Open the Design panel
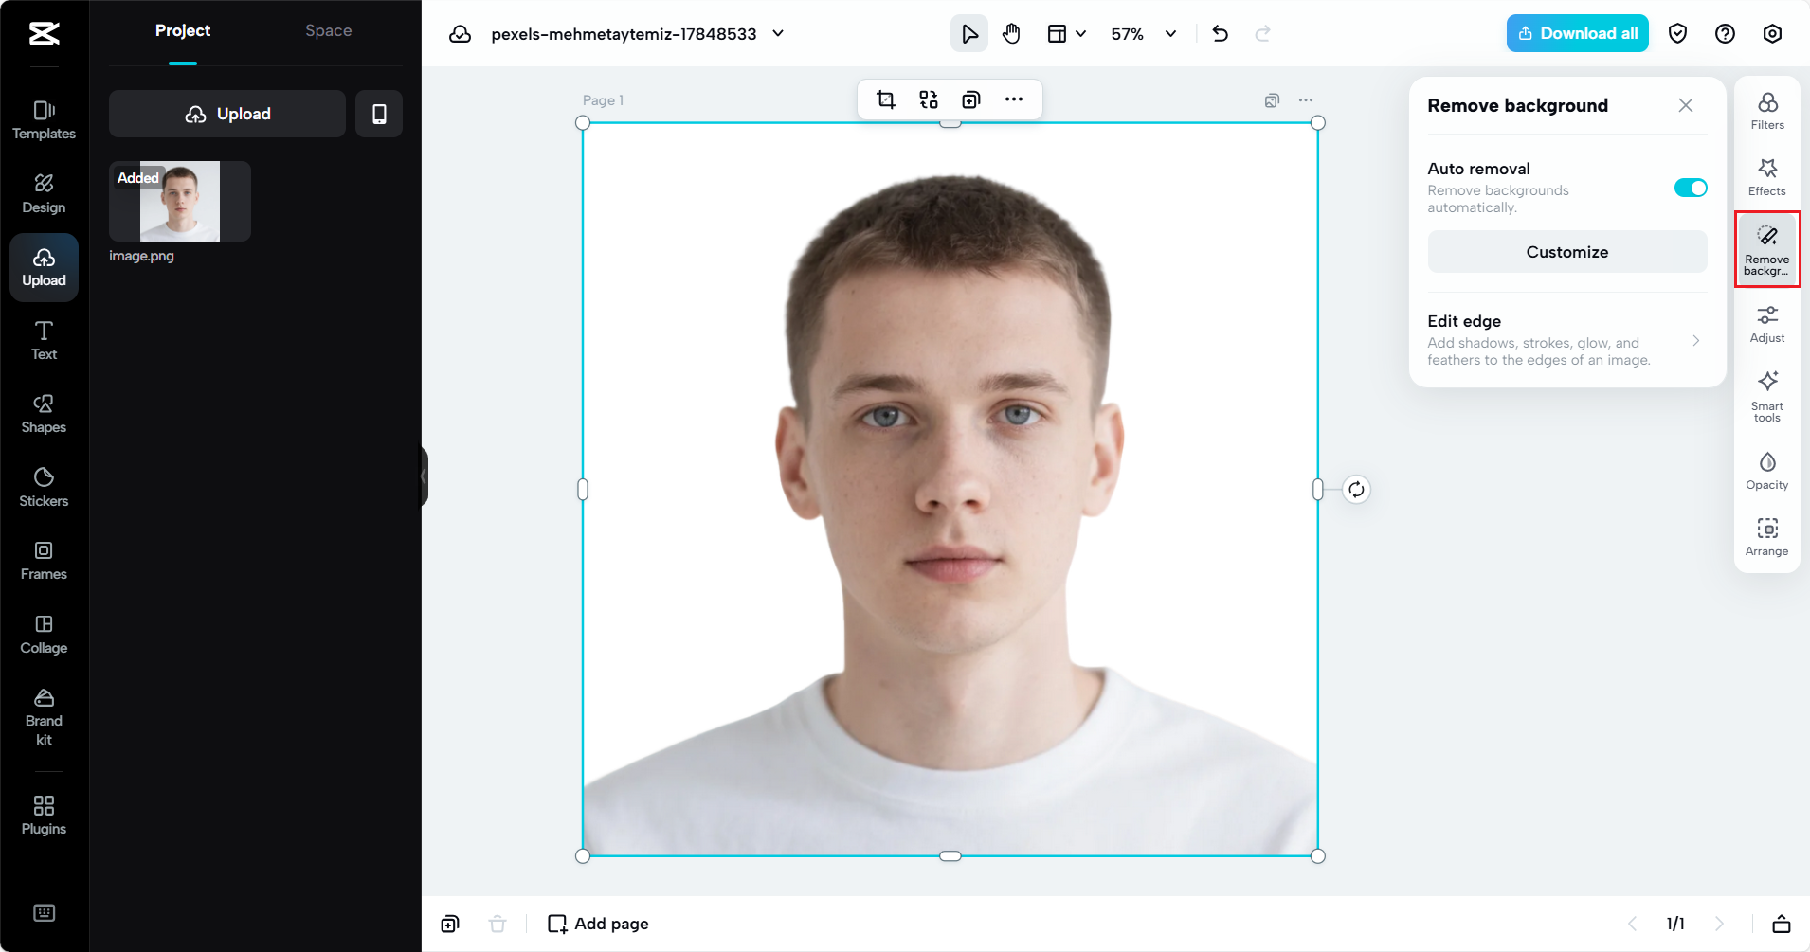 (44, 194)
